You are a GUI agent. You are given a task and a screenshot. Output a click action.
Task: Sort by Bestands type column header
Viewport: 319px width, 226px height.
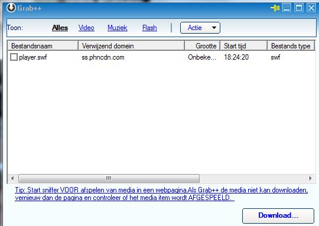click(291, 46)
